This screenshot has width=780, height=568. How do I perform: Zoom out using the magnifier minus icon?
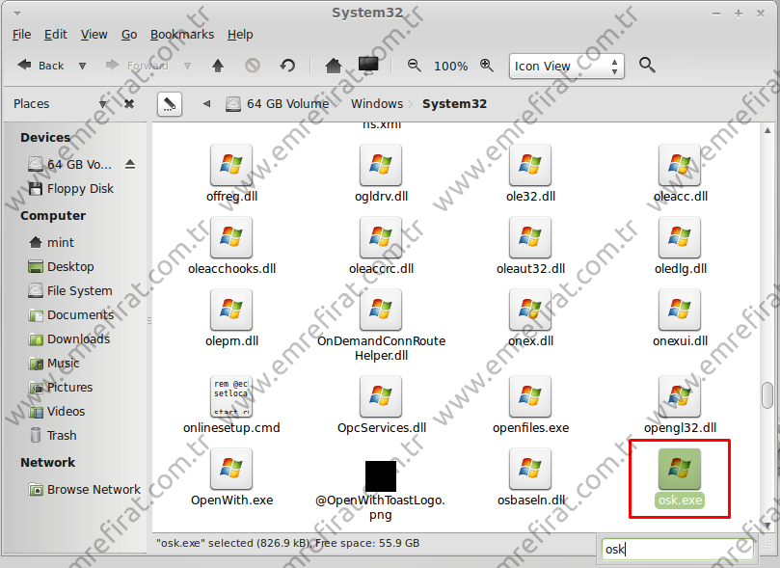[415, 66]
